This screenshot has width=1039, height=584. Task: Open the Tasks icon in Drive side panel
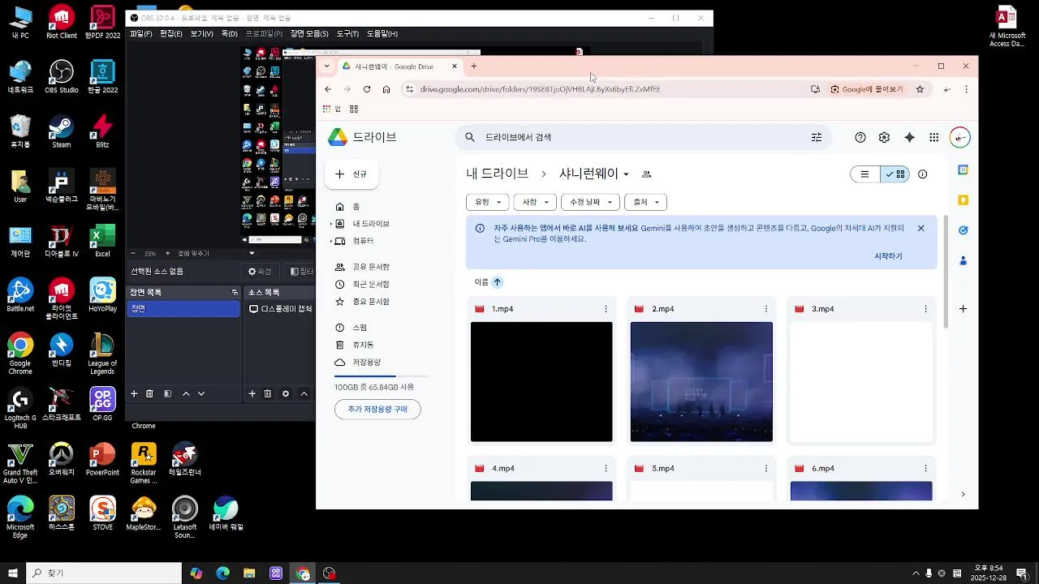pos(963,230)
